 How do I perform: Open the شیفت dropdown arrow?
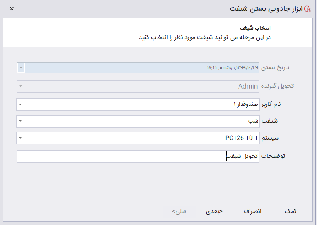(21, 121)
